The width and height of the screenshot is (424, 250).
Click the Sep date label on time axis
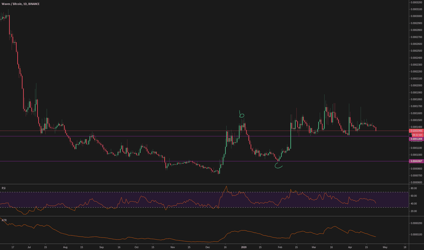coord(101,247)
